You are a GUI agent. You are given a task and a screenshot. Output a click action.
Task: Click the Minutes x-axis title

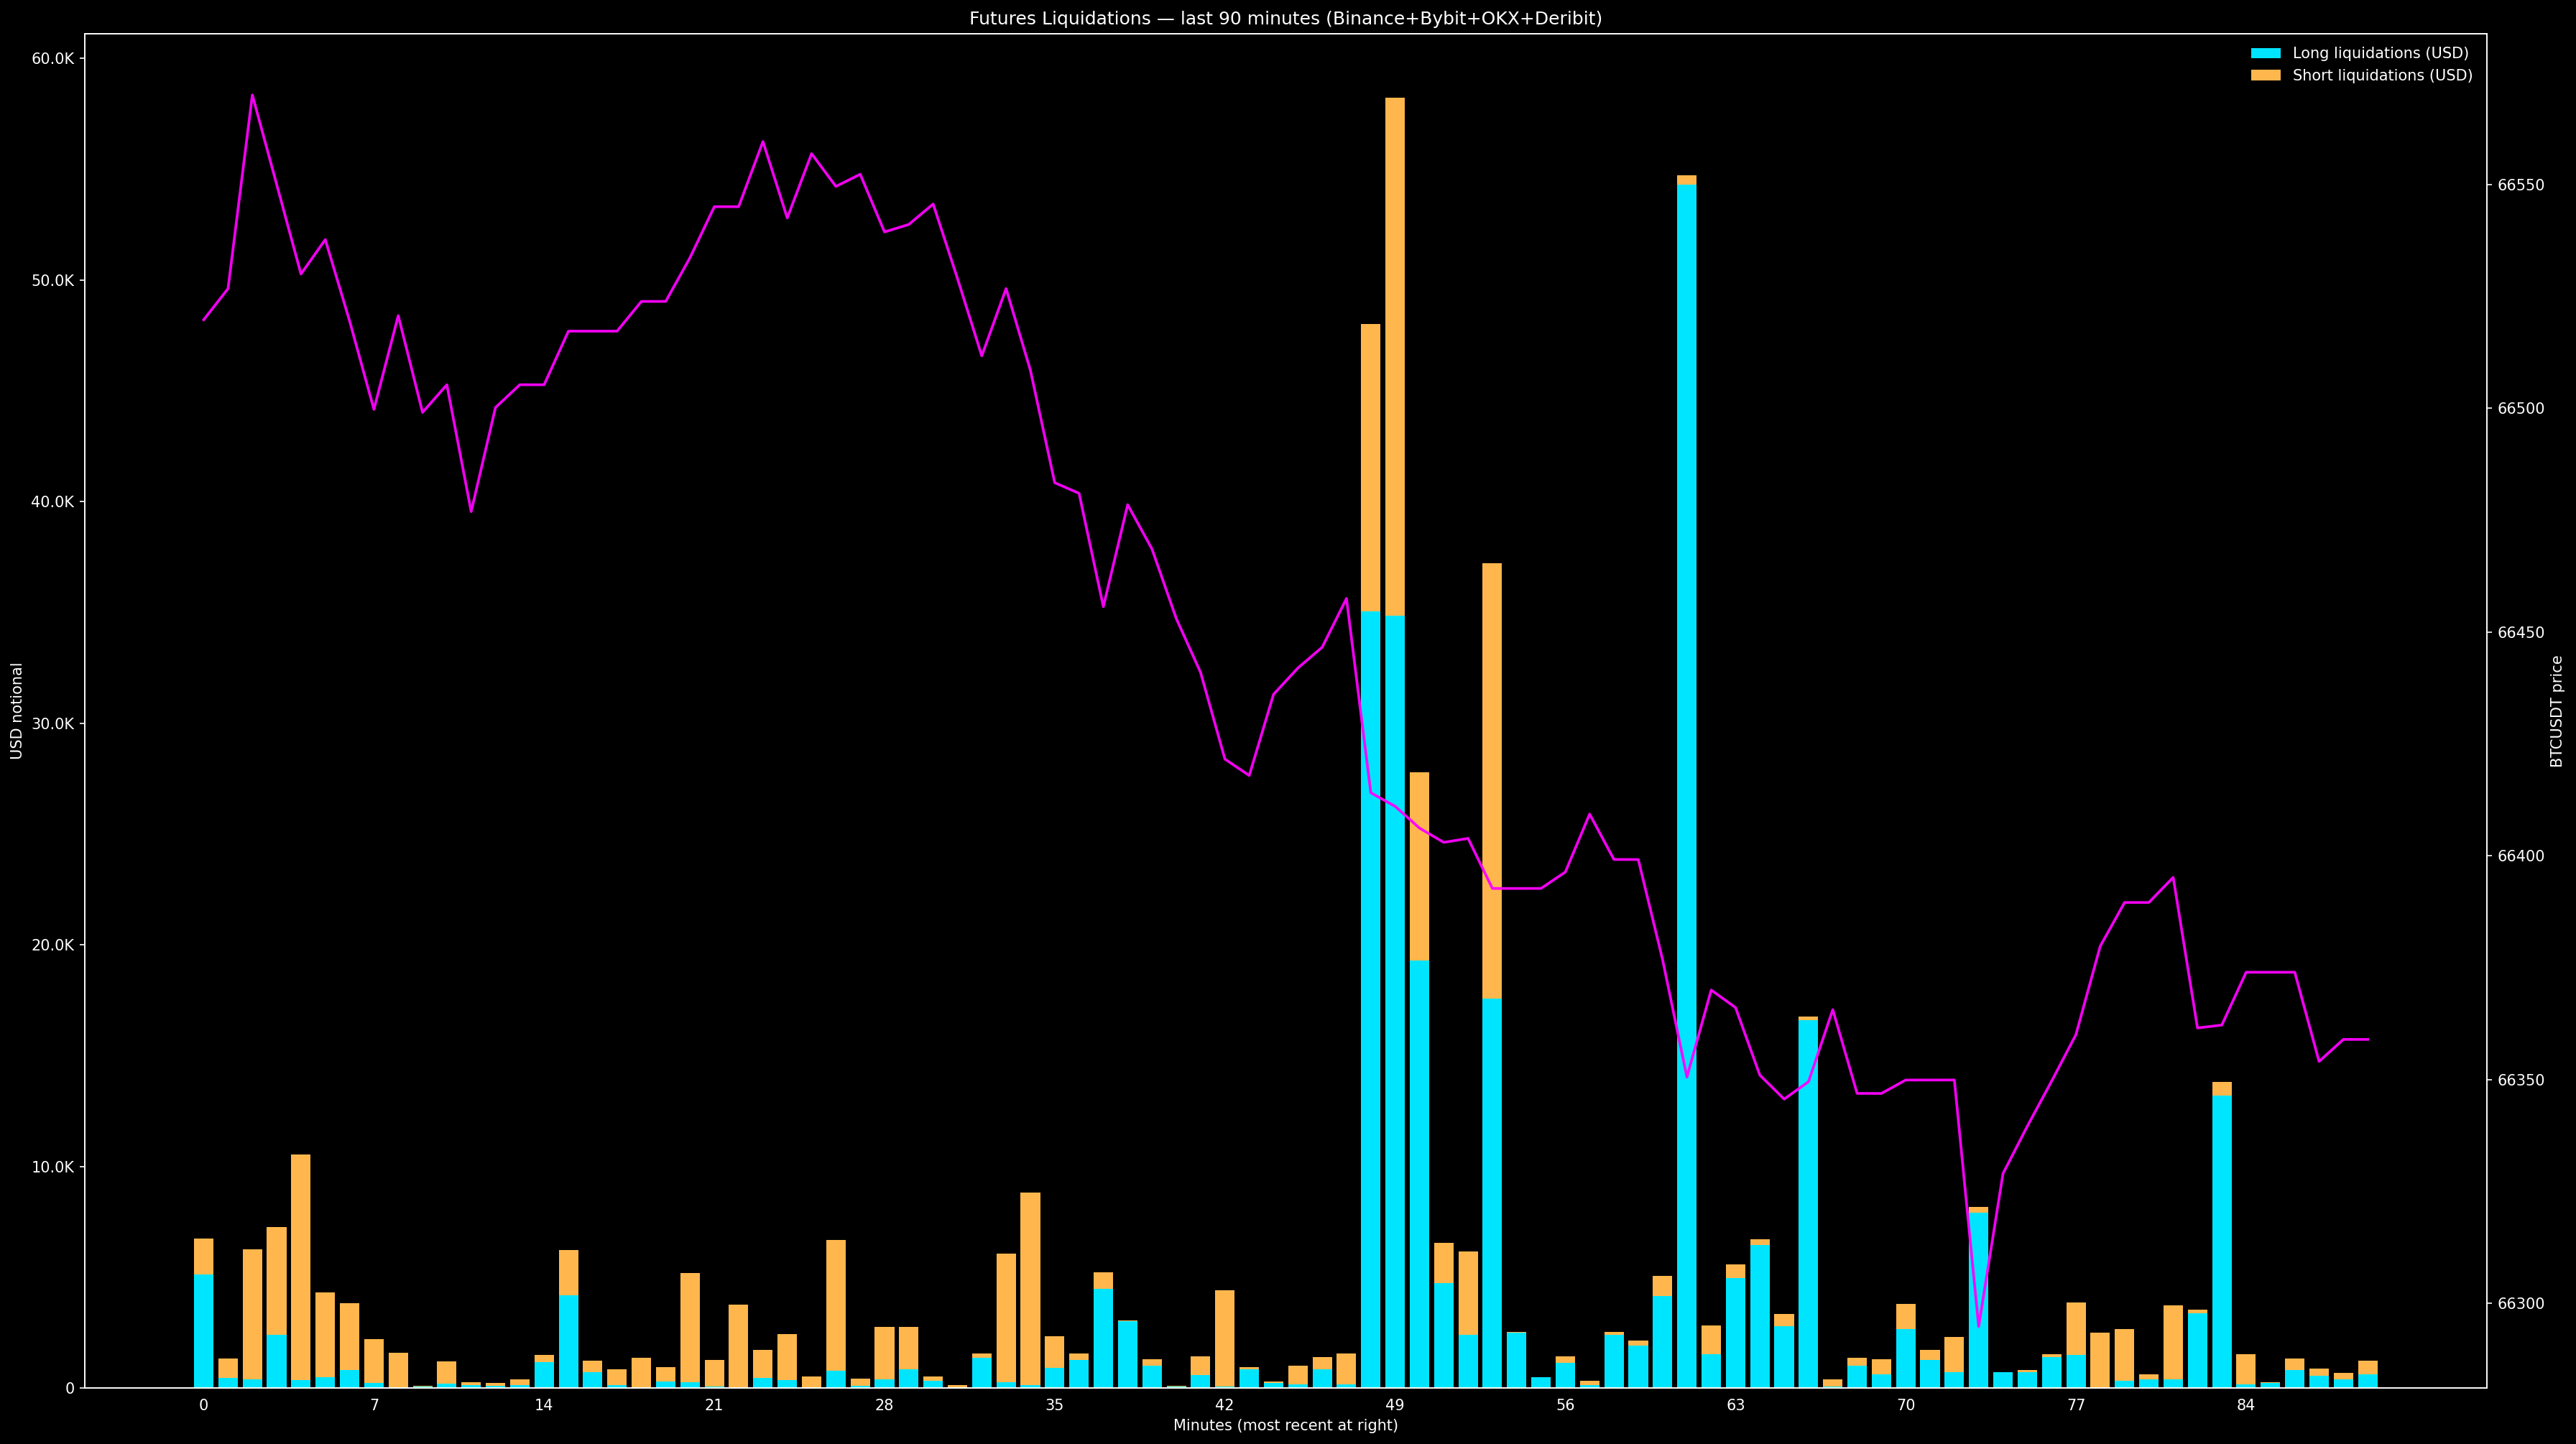1285,1425
